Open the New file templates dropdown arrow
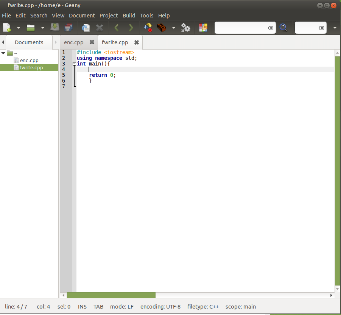The width and height of the screenshot is (341, 315). (19, 28)
